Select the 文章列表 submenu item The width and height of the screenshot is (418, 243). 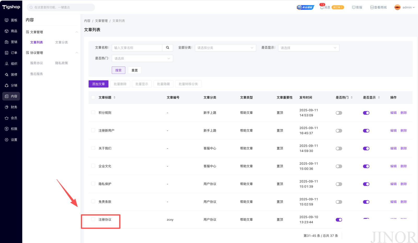click(x=37, y=42)
